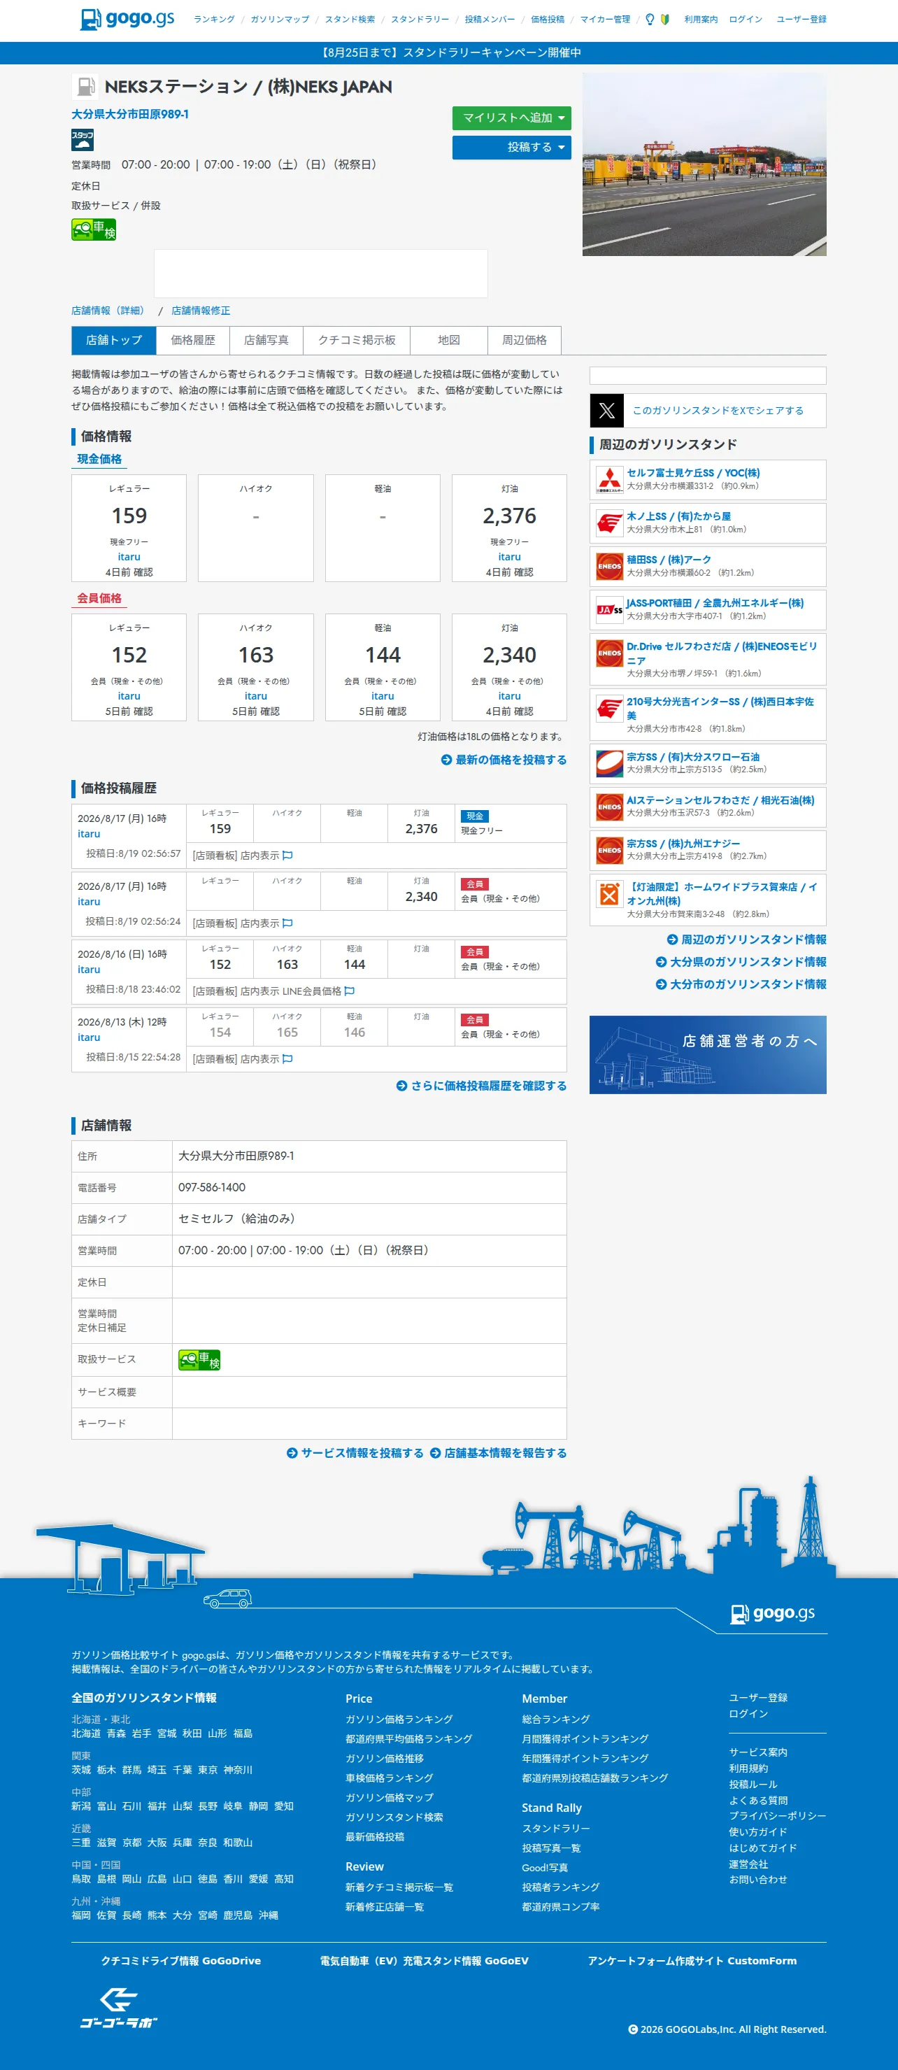Viewport: 898px width, 2070px height.
Task: Click the ENEOS logo beside 宗方SS / (株)九州エナジー
Action: 610,851
